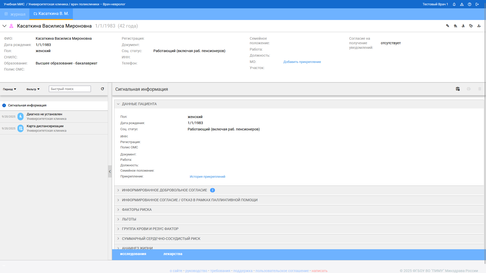Open the Фильтр dropdown
The width and height of the screenshot is (486, 273).
33,89
